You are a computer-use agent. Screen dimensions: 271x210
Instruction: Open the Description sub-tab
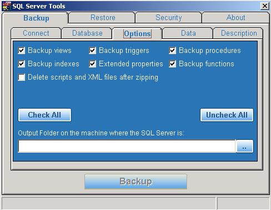click(239, 33)
